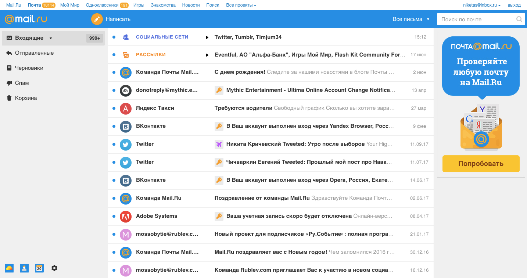
Task: Open the Яндекс Такси Требуются водители email
Action: (271, 108)
